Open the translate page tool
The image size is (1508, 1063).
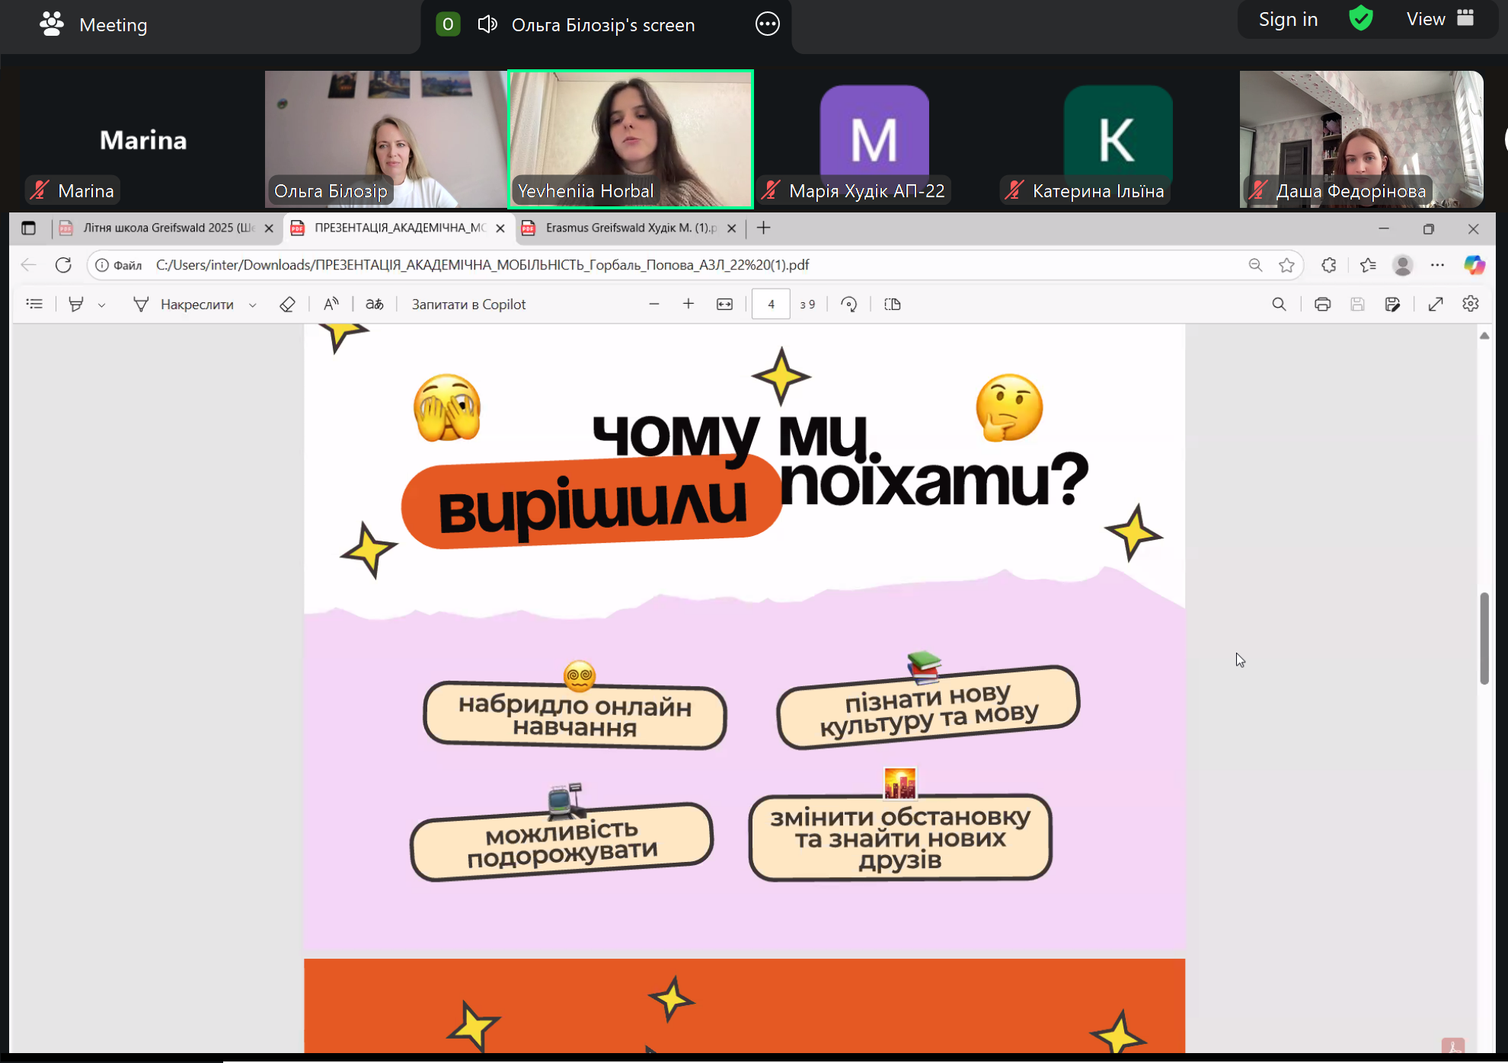(x=374, y=304)
